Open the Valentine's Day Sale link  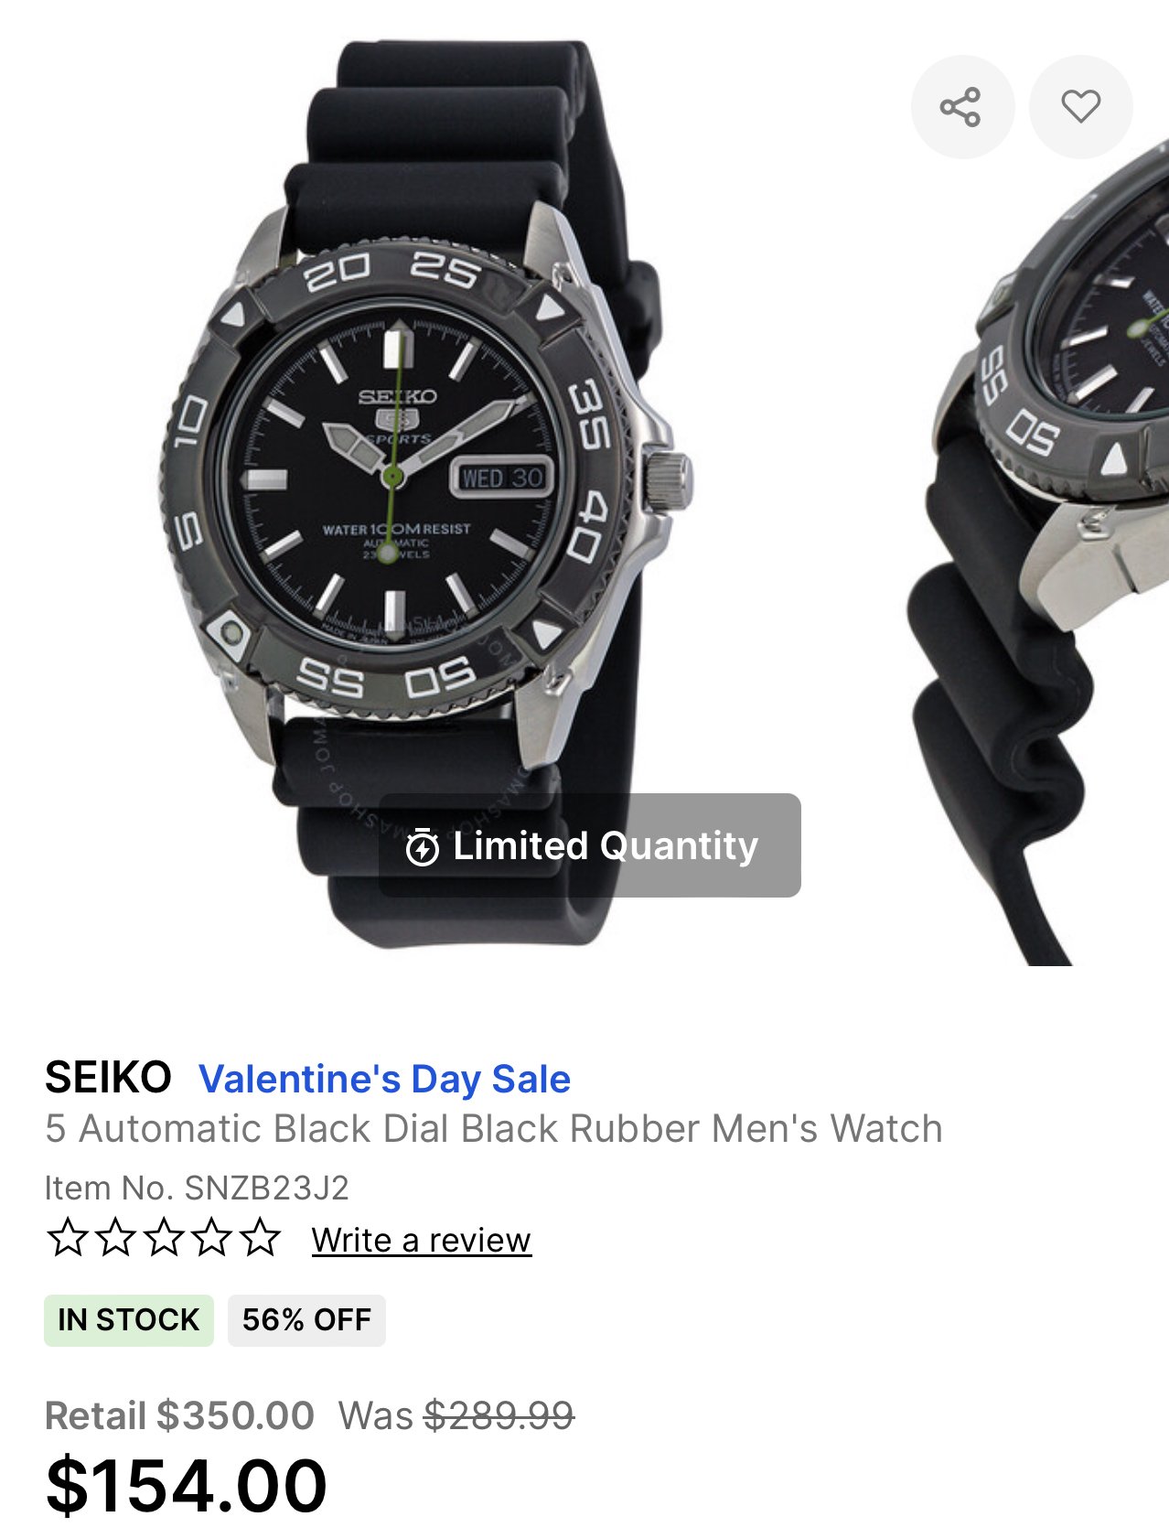(384, 1079)
